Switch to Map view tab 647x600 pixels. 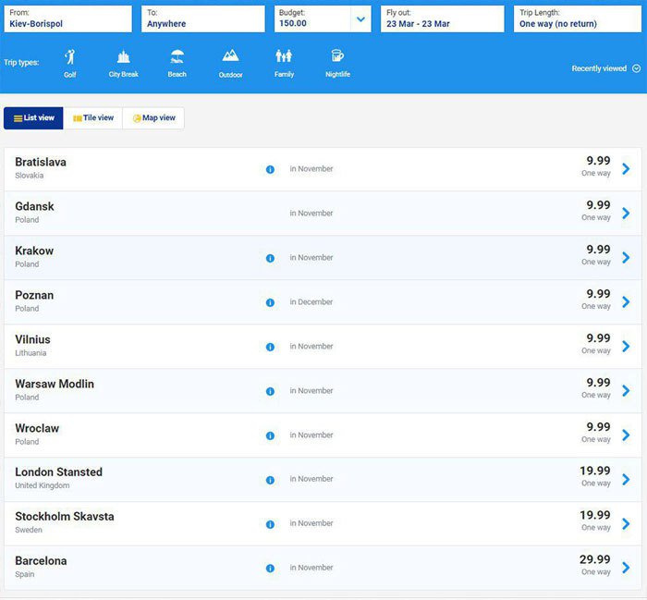(153, 118)
